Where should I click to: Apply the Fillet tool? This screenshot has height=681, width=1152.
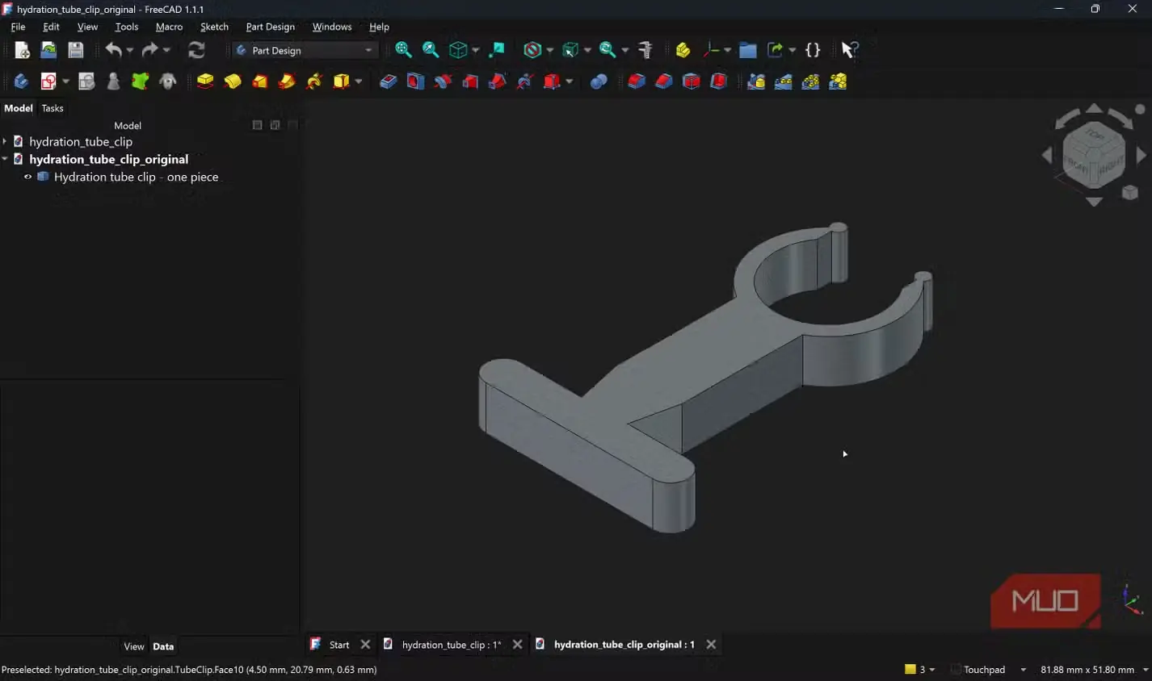637,81
